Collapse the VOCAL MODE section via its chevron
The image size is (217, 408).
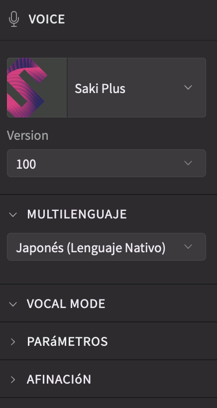click(13, 304)
